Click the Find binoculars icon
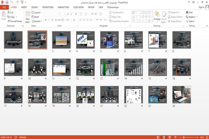 [187, 13]
